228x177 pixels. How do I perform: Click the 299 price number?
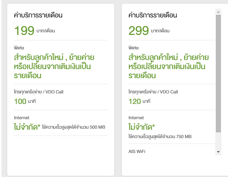pos(139,31)
